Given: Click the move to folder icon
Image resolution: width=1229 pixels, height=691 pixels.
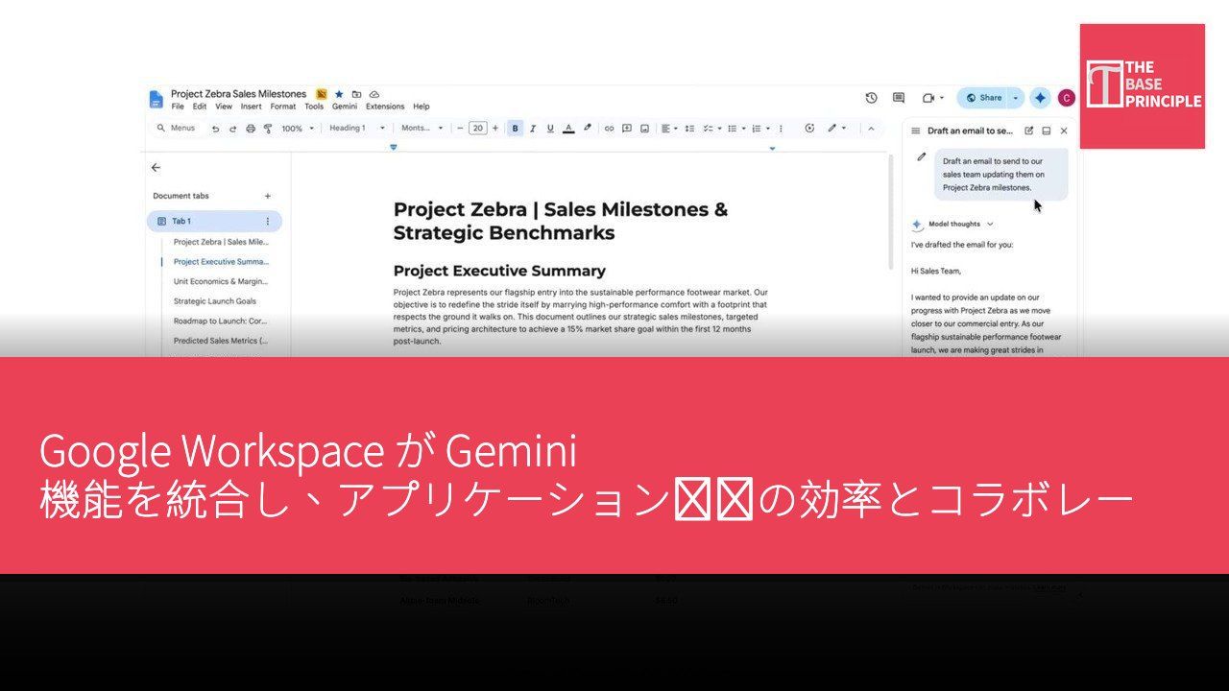Looking at the screenshot, I should coord(356,94).
